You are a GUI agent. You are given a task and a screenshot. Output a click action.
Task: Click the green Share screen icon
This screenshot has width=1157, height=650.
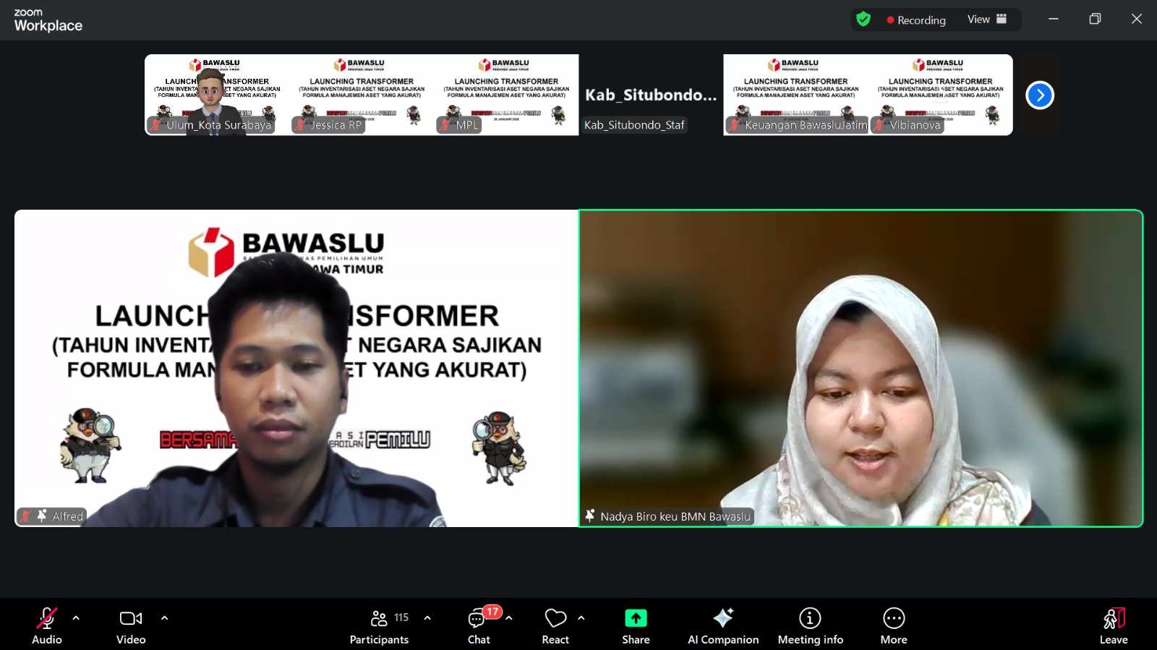636,618
